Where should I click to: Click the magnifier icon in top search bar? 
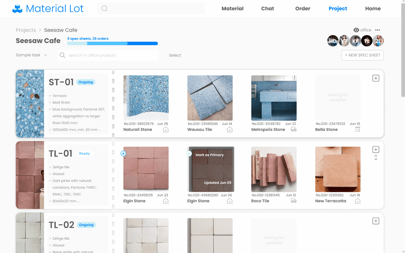coord(105,8)
